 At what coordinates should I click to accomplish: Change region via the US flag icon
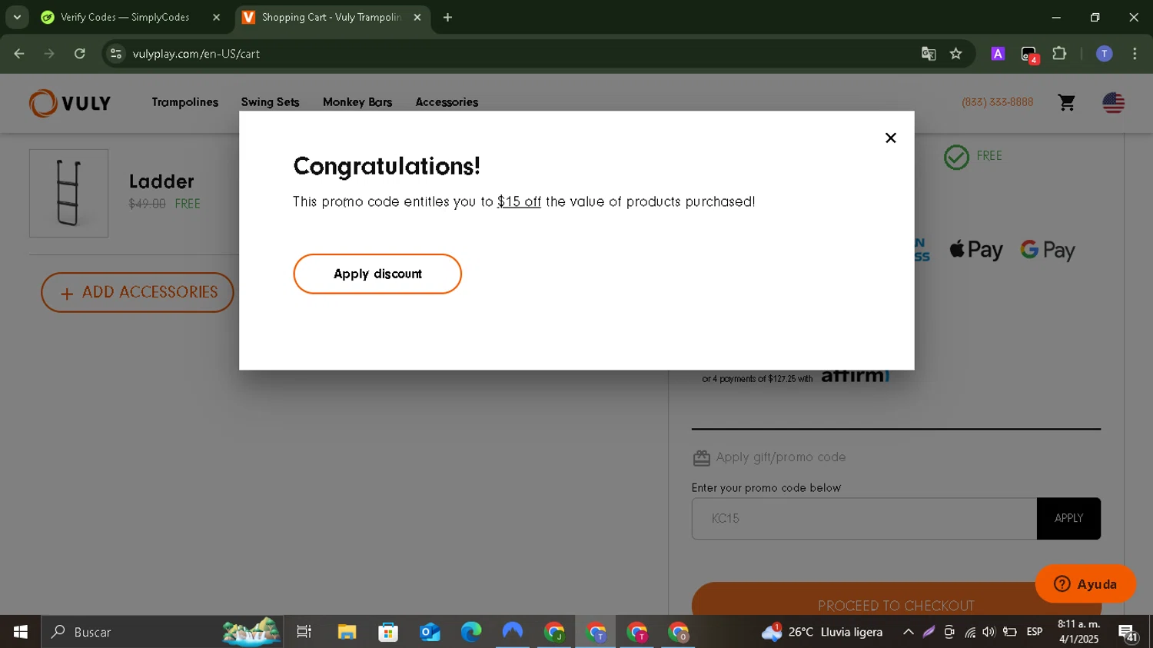[x=1113, y=102]
